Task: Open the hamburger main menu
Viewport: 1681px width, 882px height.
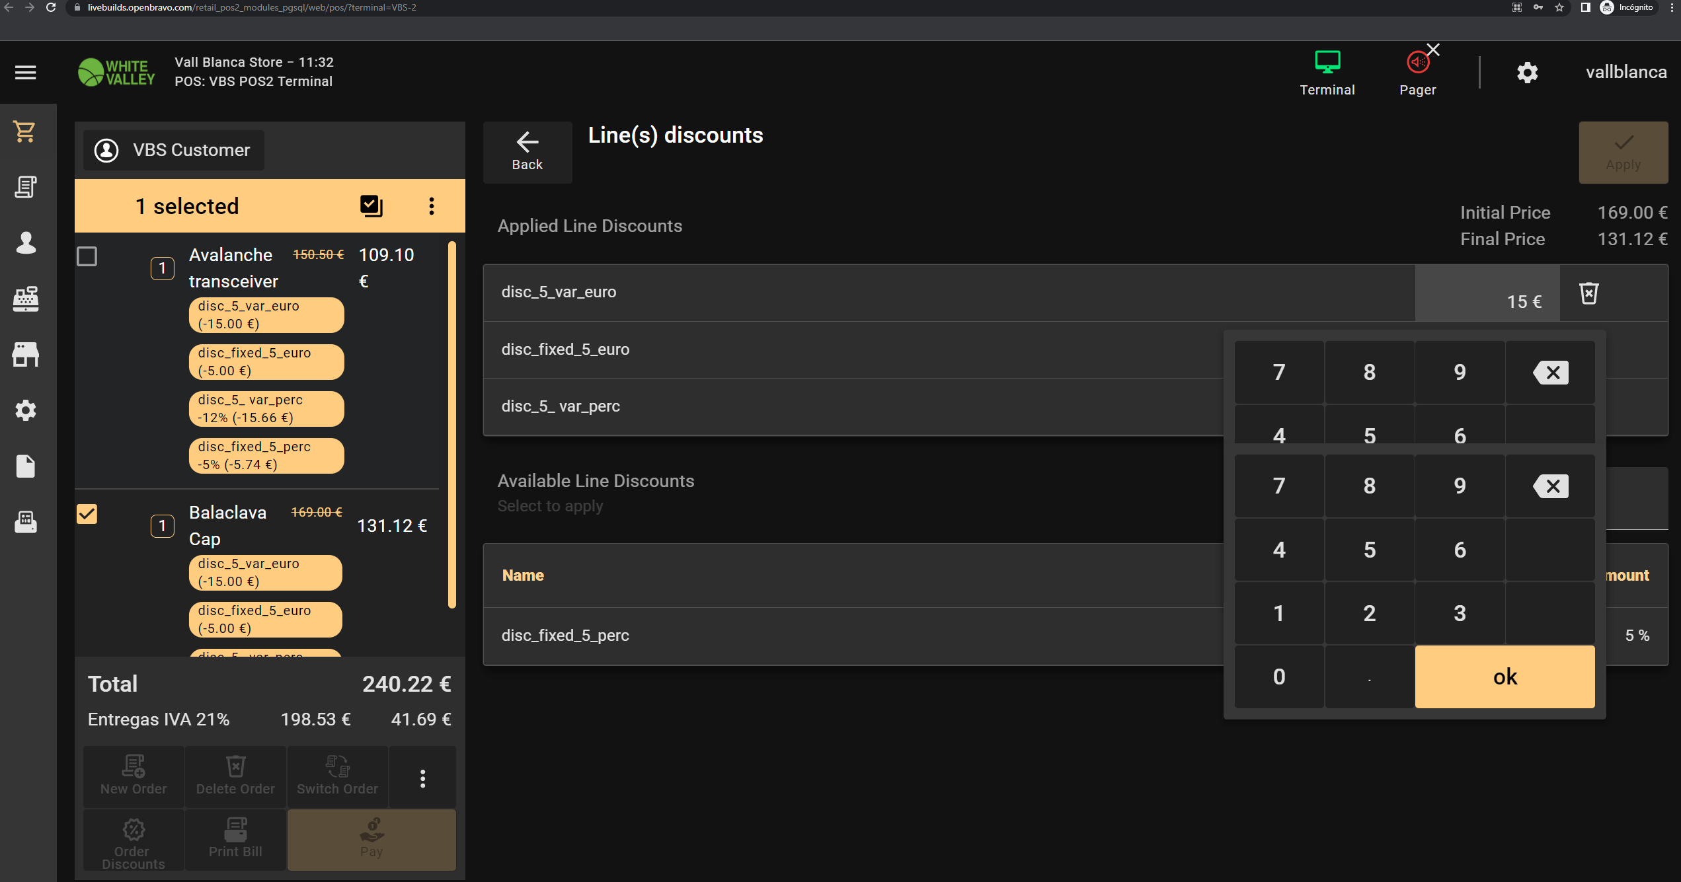Action: click(x=25, y=73)
